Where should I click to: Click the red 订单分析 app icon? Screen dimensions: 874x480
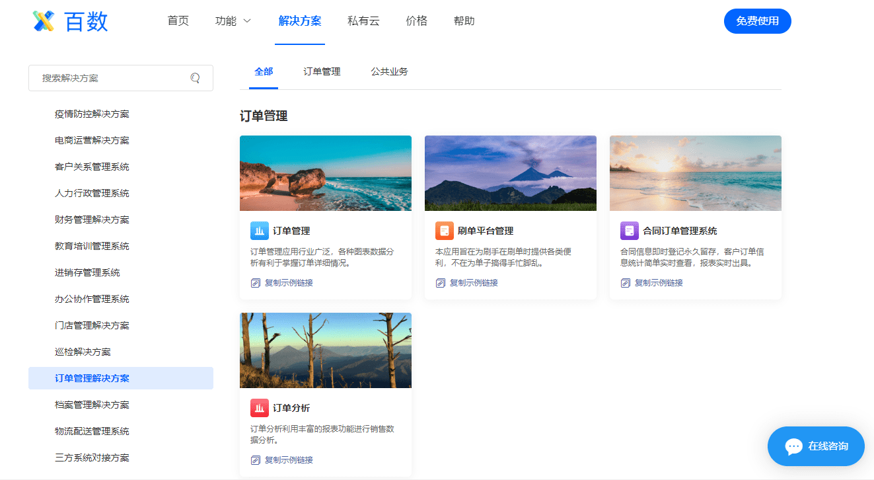coord(260,408)
